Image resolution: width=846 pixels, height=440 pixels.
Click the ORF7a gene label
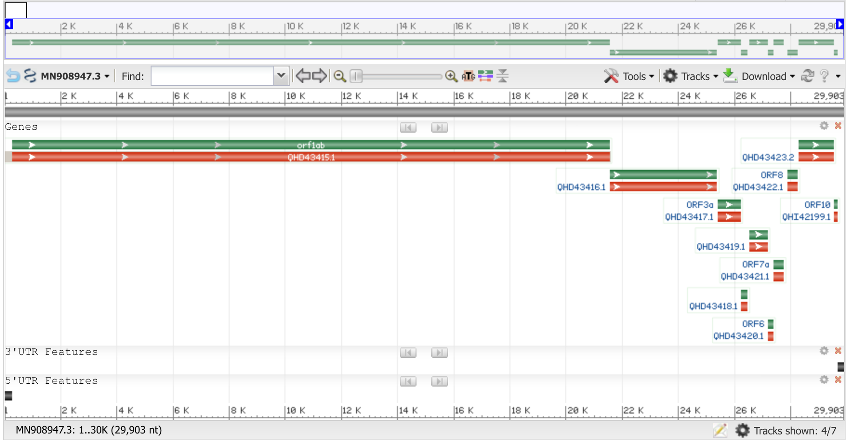[x=756, y=264]
